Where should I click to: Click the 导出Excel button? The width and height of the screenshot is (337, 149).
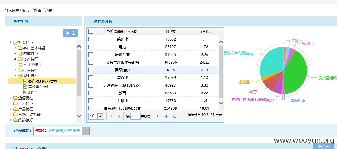click(323, 147)
